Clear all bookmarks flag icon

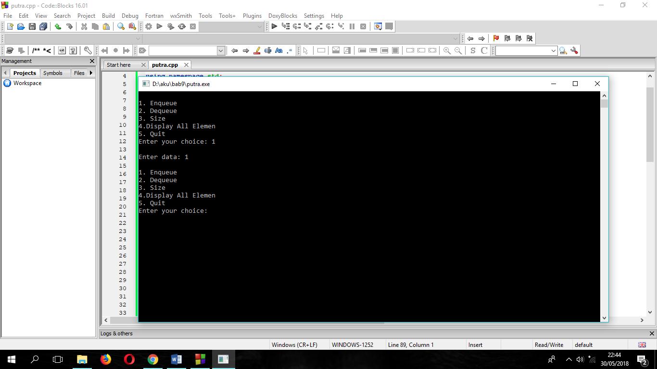pyautogui.click(x=530, y=38)
